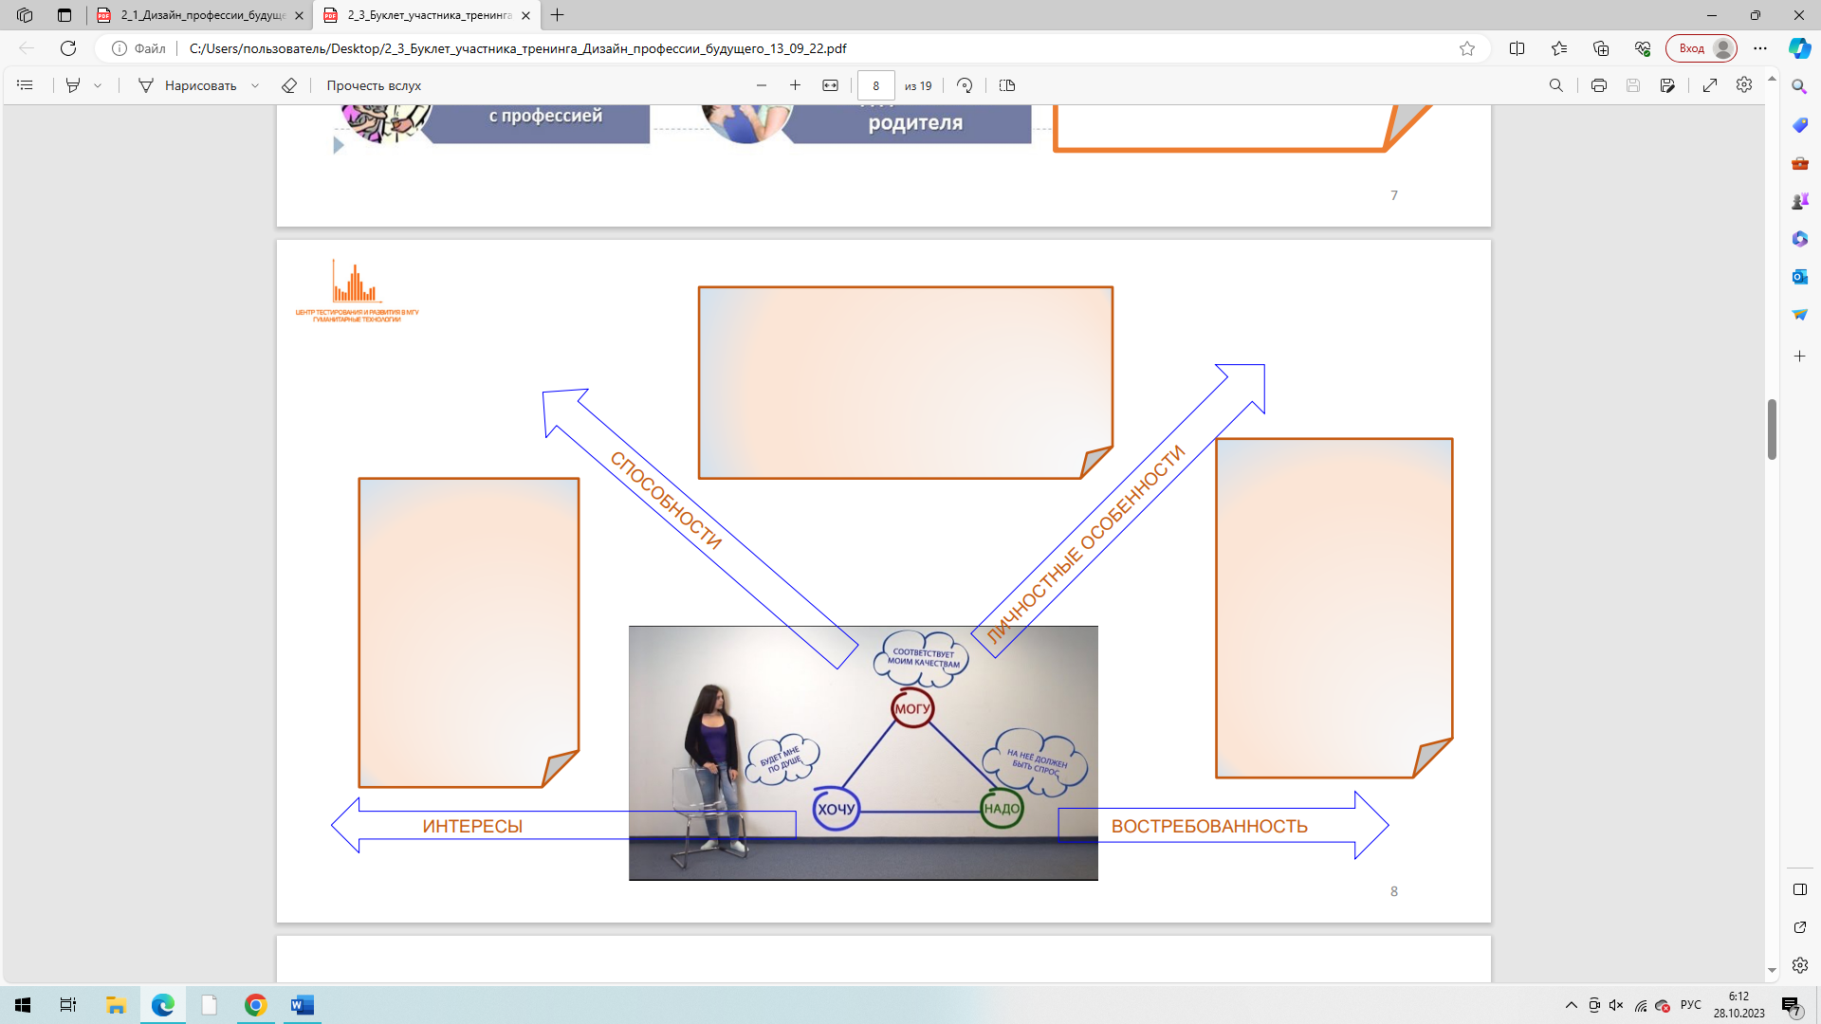
Task: Select the eraser tool
Action: tap(289, 85)
